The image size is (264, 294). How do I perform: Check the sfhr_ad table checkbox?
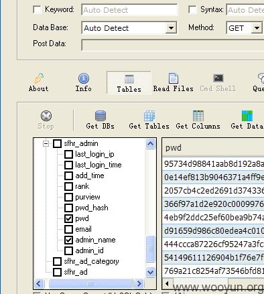click(x=58, y=272)
